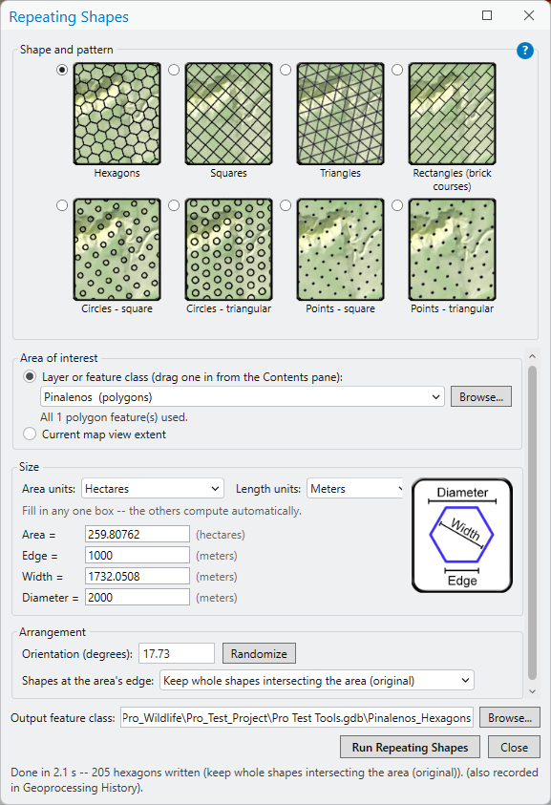Click the hexagon dimensions diagram
This screenshot has width=551, height=805.
click(462, 536)
